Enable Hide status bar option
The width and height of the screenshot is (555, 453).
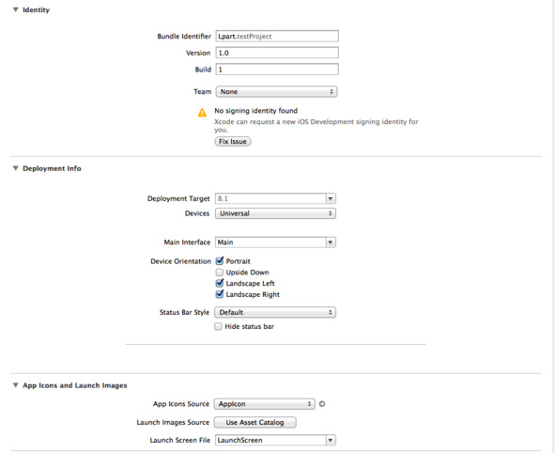[x=218, y=326]
